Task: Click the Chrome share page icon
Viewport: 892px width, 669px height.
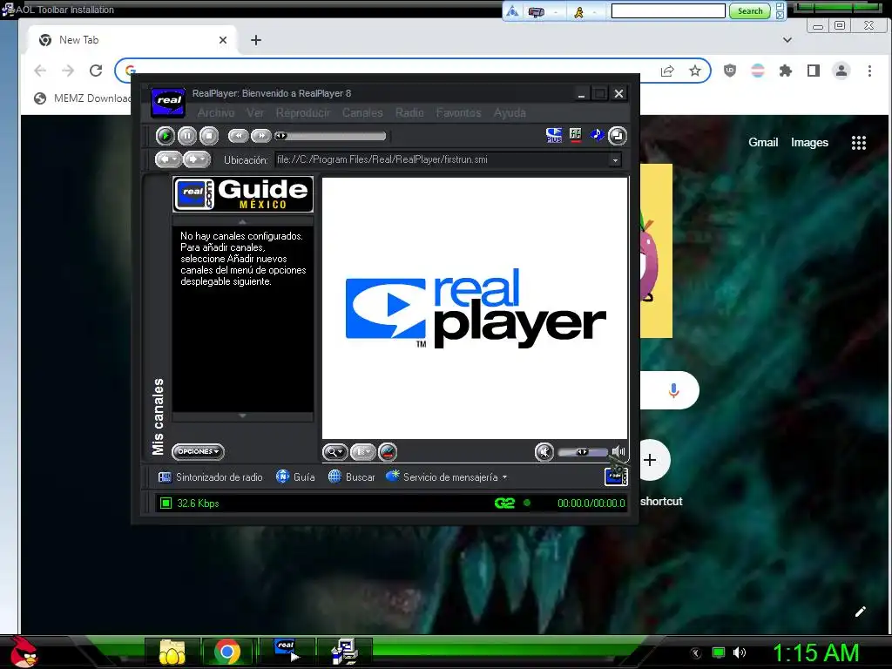Action: tap(667, 71)
